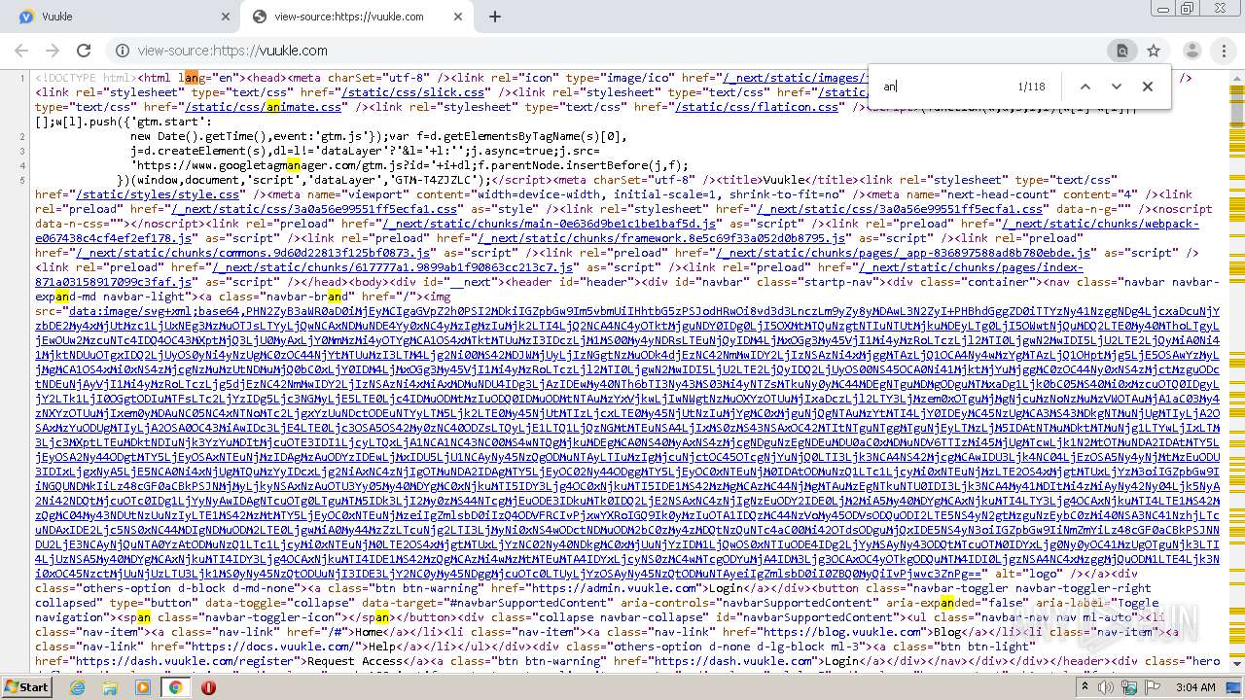The image size is (1245, 700).
Task: Open the /static/css/animate.css link
Action: coord(265,107)
